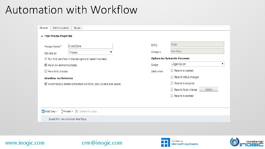Toggle automatically delete completed workflow jobs
The height and width of the screenshot is (149, 265).
pyautogui.click(x=46, y=84)
